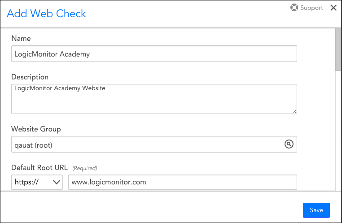Click the Add Web Check title
The image size is (342, 223).
click(x=46, y=13)
